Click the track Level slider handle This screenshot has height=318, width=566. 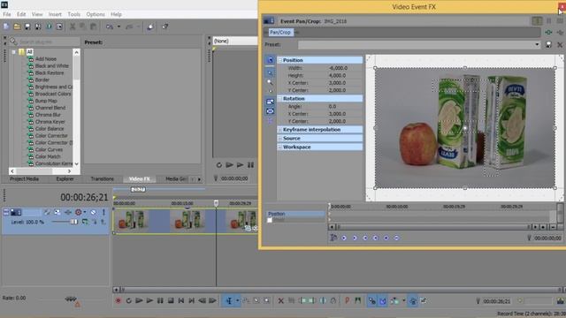[74, 222]
